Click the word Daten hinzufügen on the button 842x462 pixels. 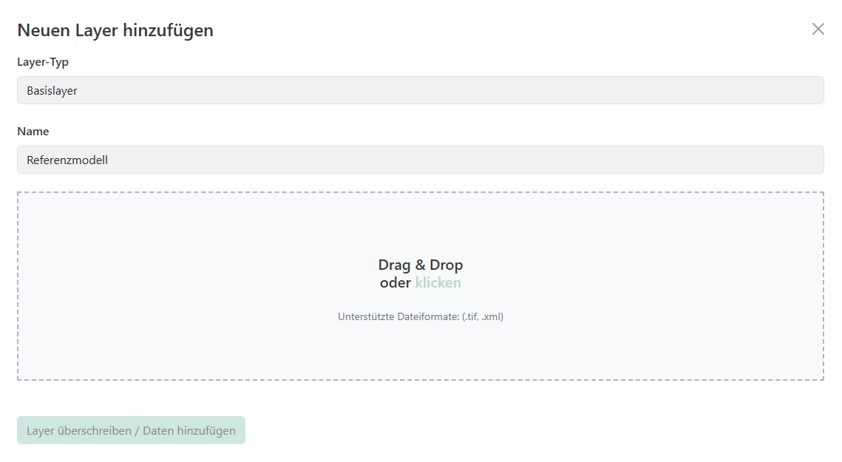pyautogui.click(x=189, y=431)
